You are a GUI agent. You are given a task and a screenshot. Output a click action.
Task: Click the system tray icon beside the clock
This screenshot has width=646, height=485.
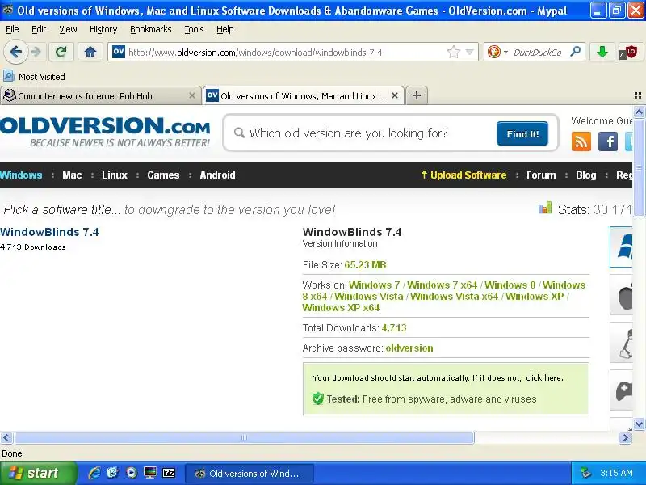(585, 473)
